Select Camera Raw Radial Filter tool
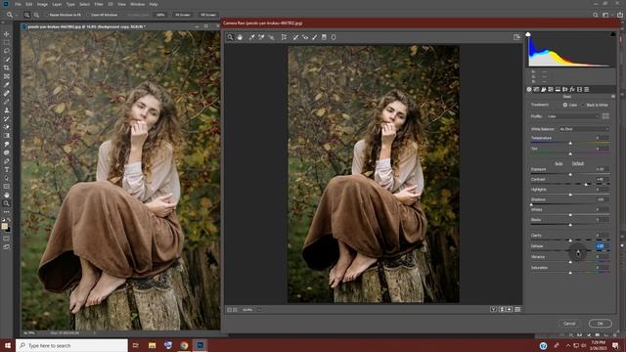 click(x=334, y=37)
